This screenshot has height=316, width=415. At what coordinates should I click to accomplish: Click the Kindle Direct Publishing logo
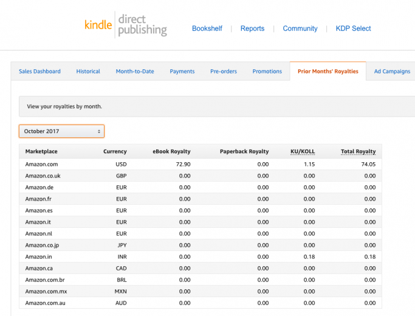[126, 25]
